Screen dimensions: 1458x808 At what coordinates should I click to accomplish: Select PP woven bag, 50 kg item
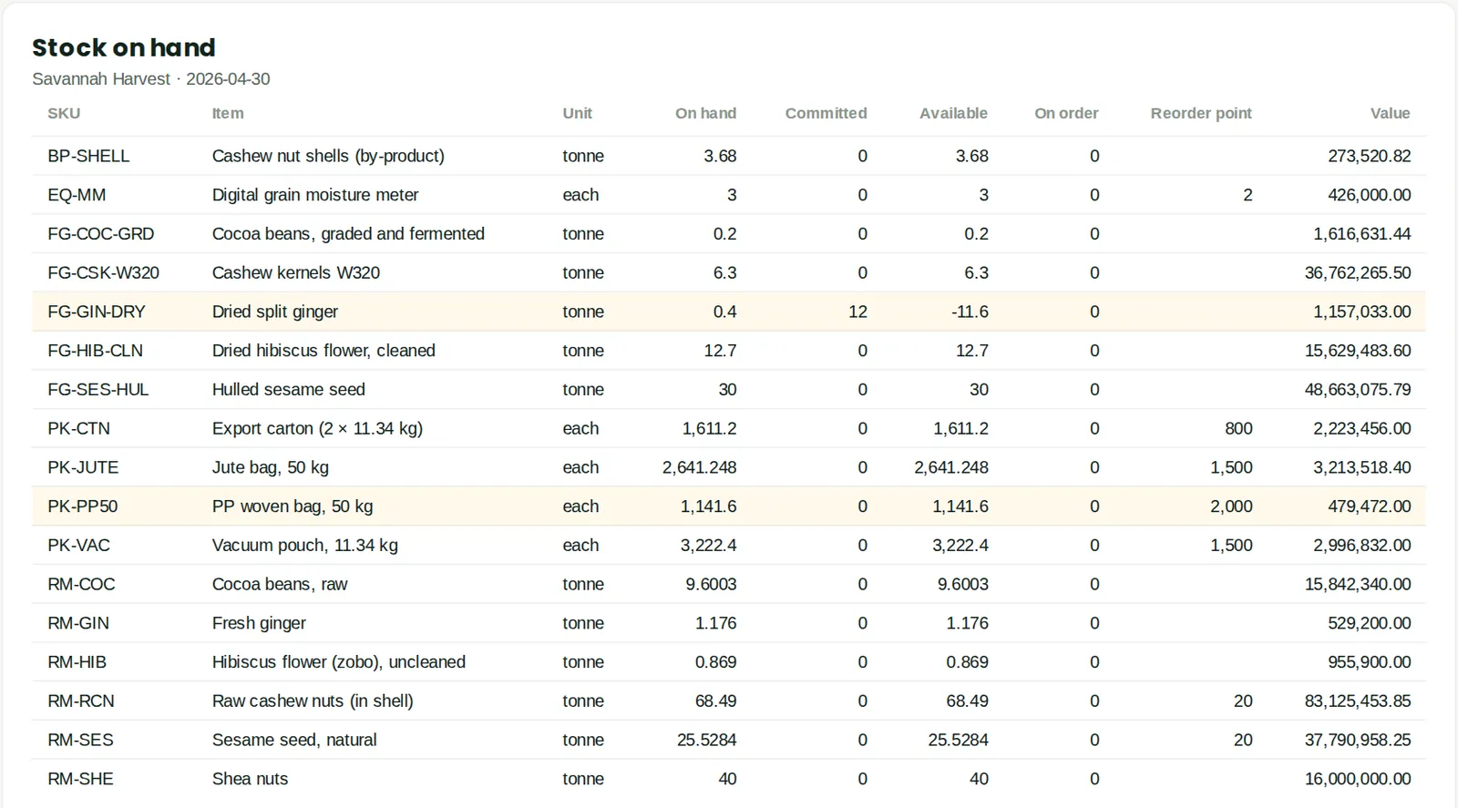coord(293,506)
